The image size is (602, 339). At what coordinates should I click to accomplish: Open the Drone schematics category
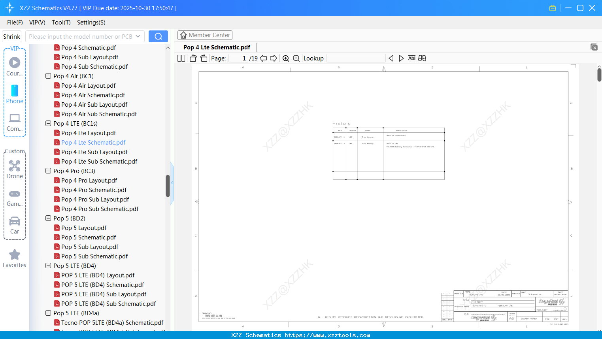tap(14, 169)
